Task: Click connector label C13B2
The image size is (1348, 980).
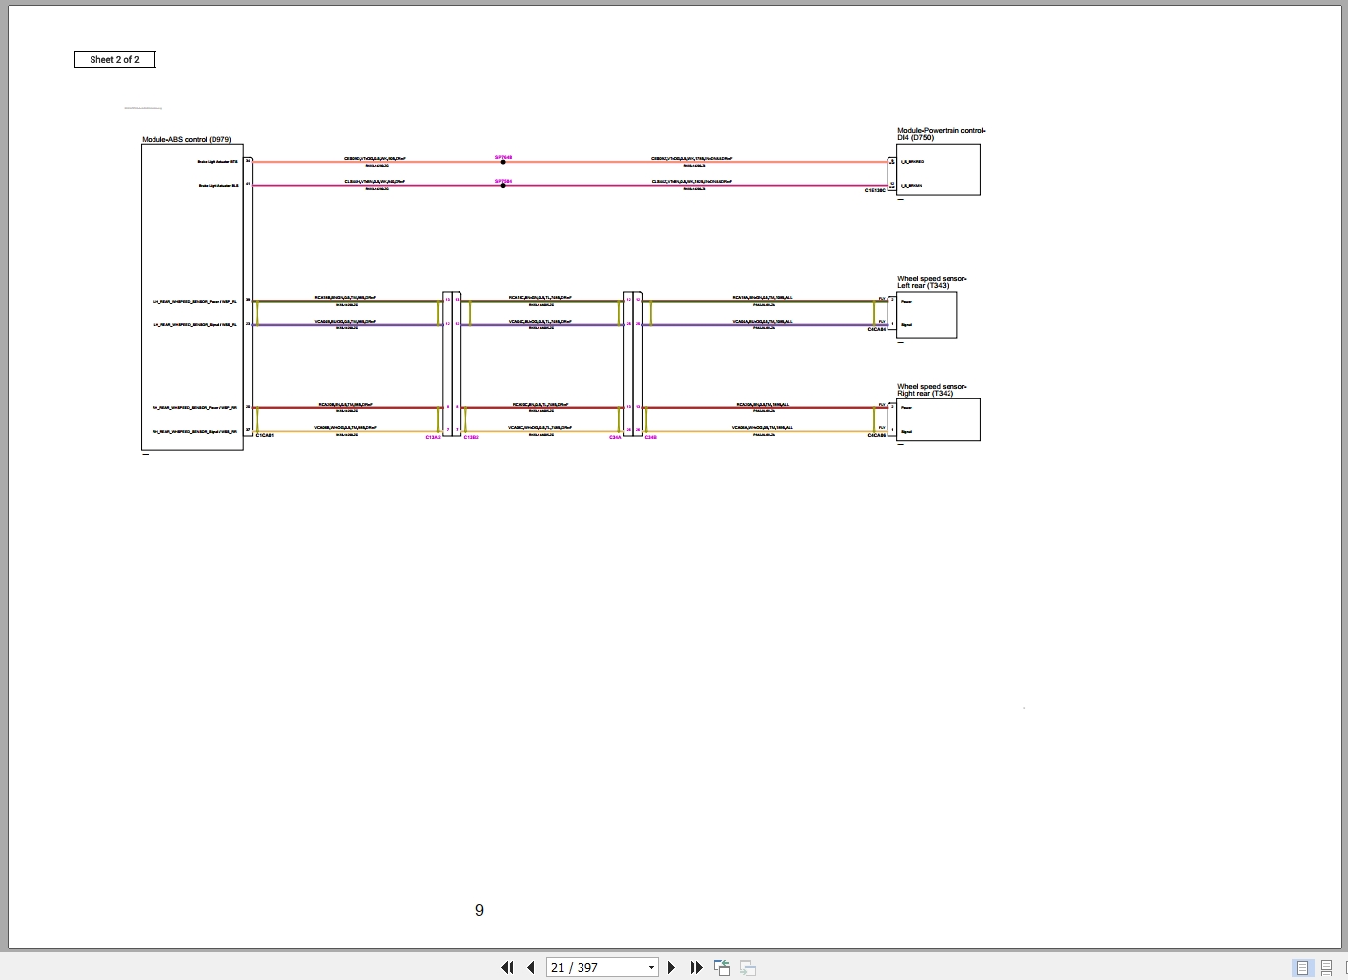Action: click(471, 437)
